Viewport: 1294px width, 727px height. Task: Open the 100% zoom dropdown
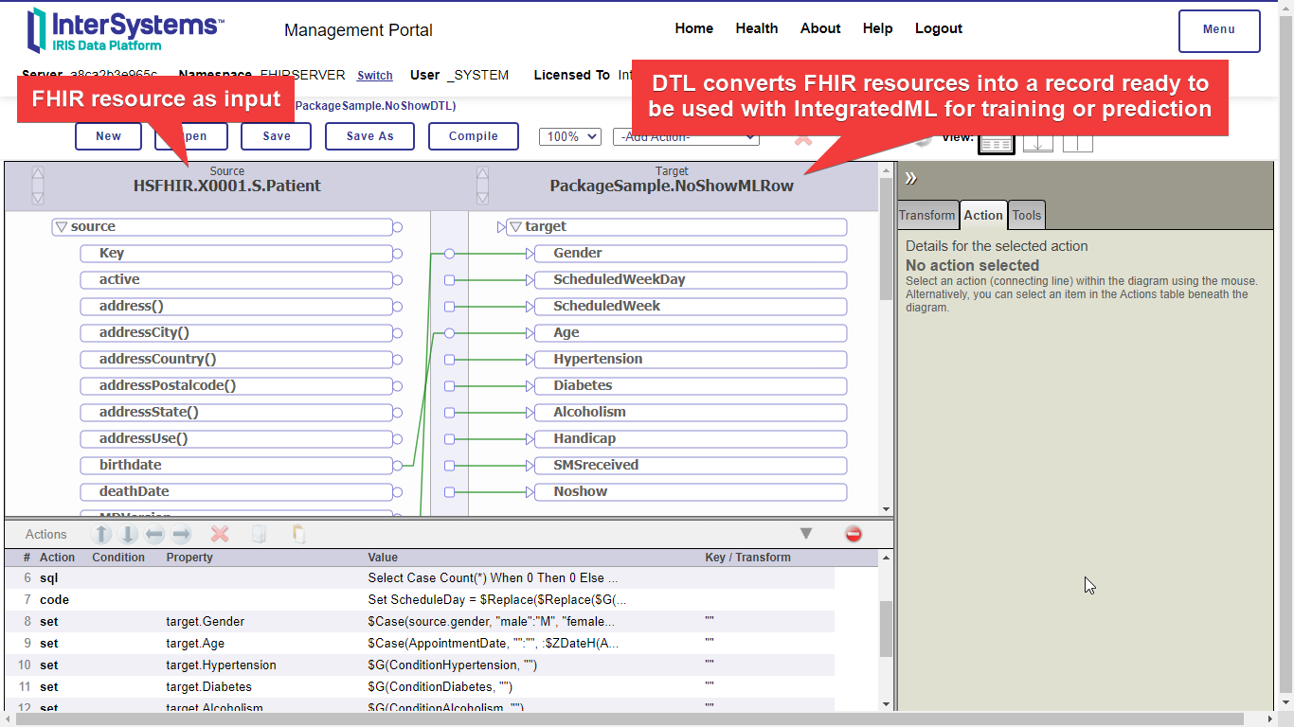[x=570, y=136]
